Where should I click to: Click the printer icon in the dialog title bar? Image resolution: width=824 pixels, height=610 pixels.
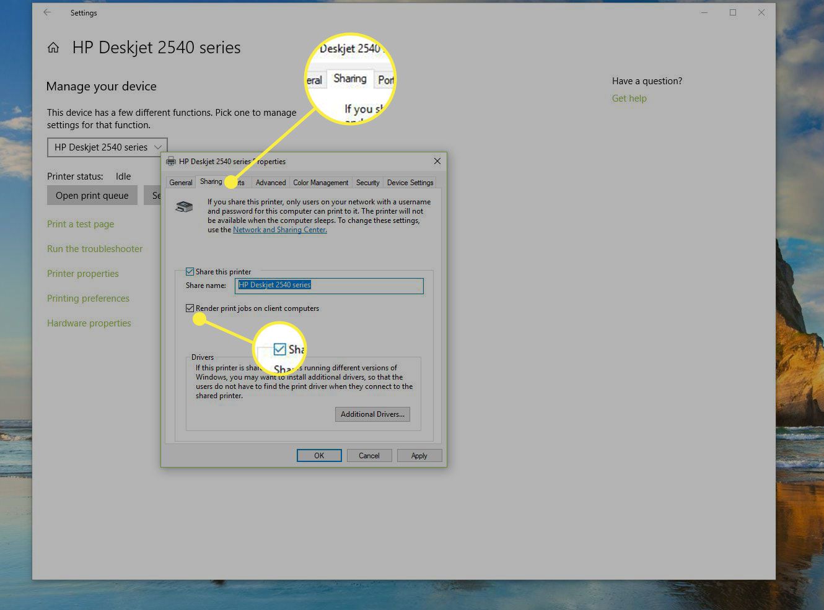[x=171, y=162]
